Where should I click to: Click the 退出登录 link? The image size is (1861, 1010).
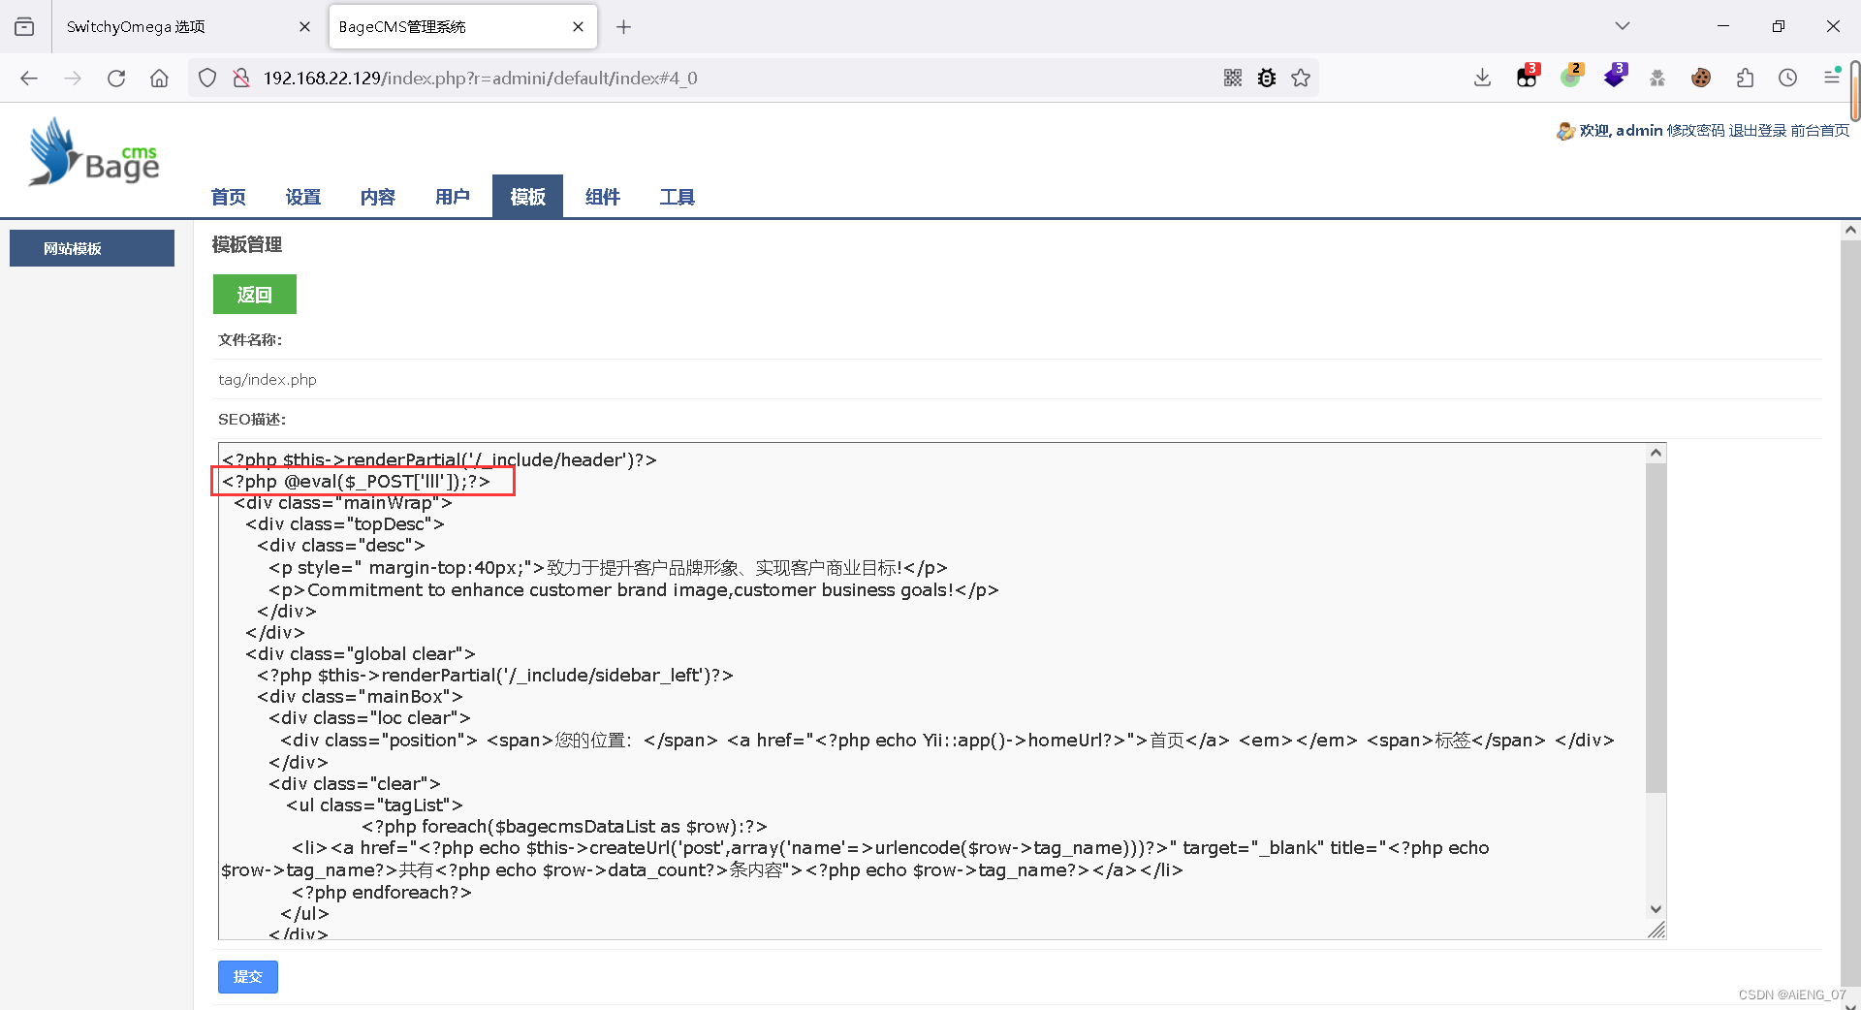(x=1757, y=131)
